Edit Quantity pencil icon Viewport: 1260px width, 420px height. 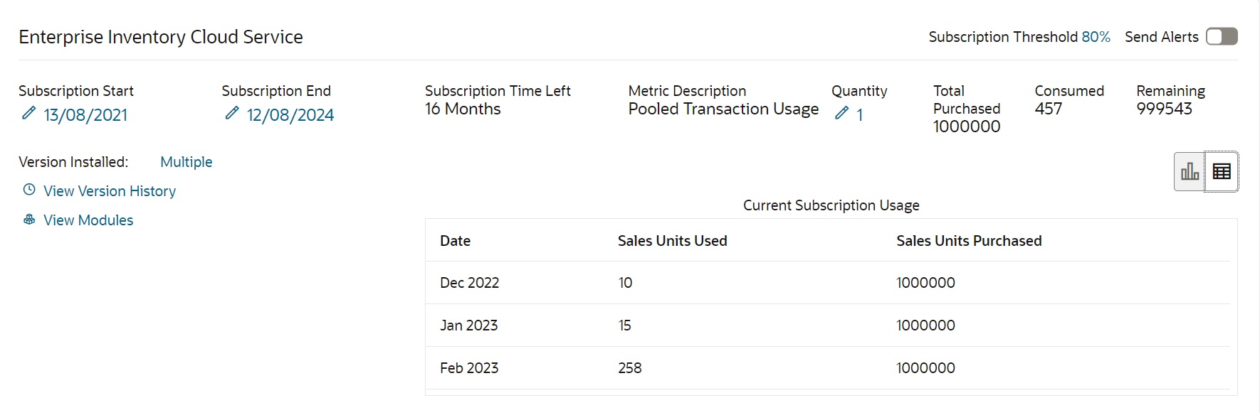(x=842, y=113)
